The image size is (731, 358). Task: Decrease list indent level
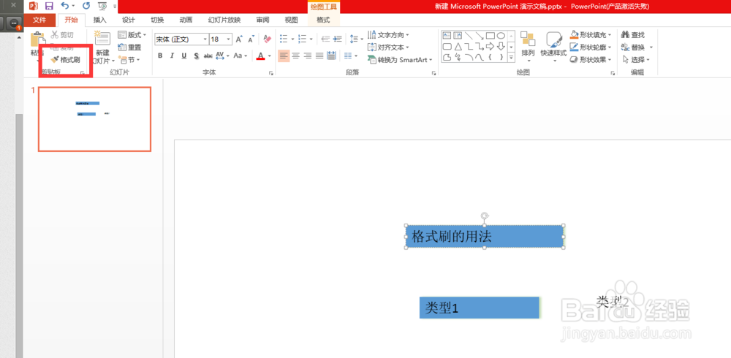325,39
